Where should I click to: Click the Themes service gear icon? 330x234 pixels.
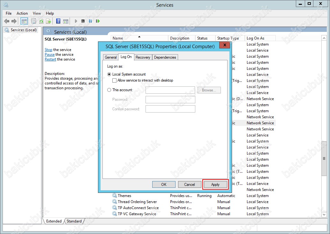coord(115,195)
